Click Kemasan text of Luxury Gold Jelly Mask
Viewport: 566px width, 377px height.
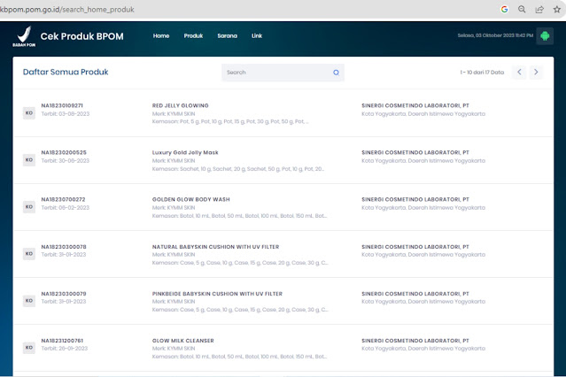tap(238, 169)
